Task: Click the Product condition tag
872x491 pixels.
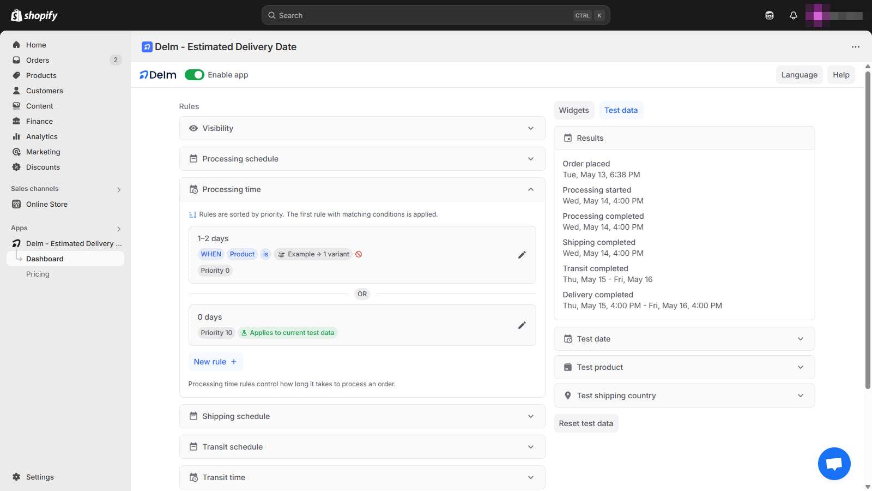Action: [242, 254]
